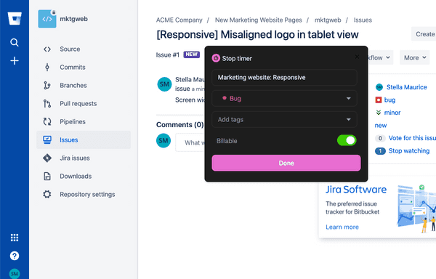Click the Downloads file icon
436x279 pixels.
click(47, 176)
